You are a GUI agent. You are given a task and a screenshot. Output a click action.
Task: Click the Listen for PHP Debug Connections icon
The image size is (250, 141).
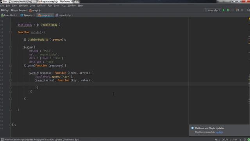click(237, 10)
